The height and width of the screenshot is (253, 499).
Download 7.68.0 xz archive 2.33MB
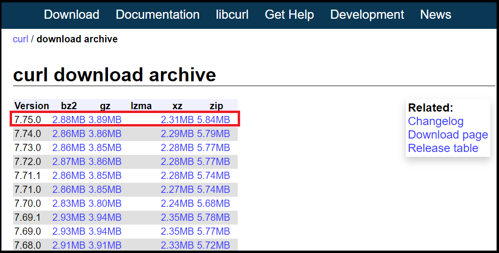(177, 245)
